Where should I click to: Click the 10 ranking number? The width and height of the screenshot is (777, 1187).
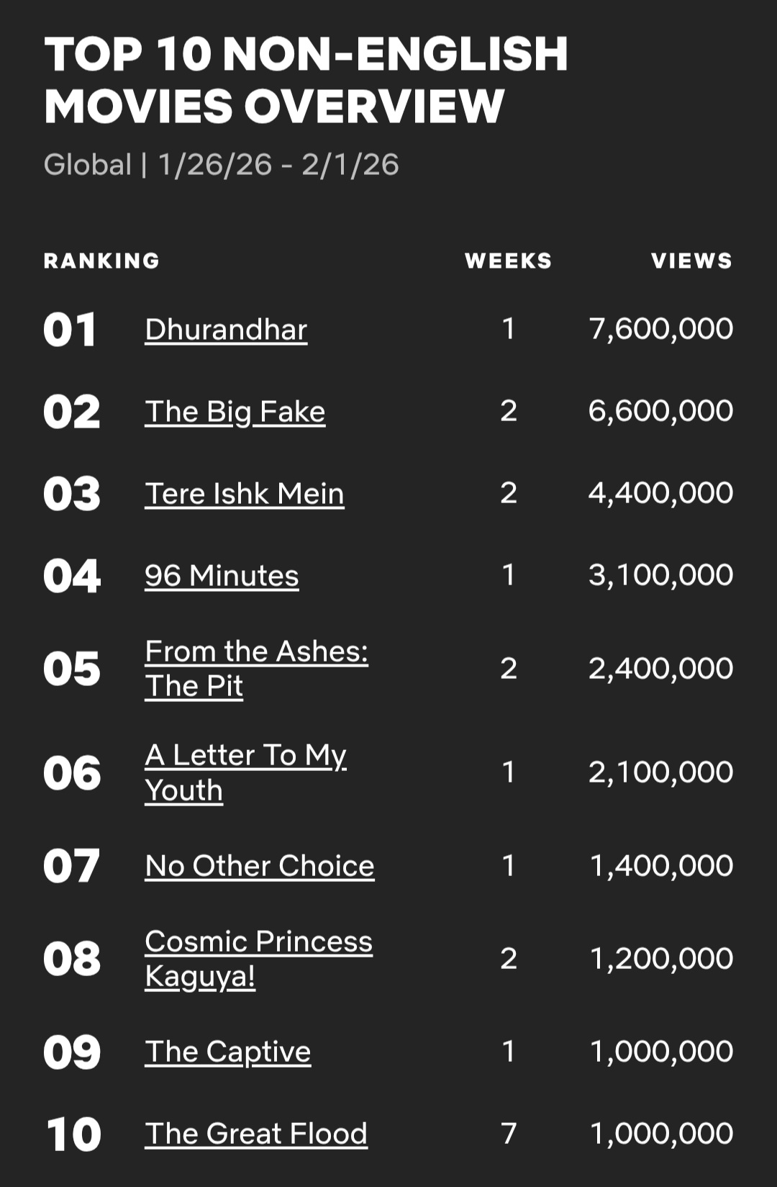pyautogui.click(x=73, y=1134)
